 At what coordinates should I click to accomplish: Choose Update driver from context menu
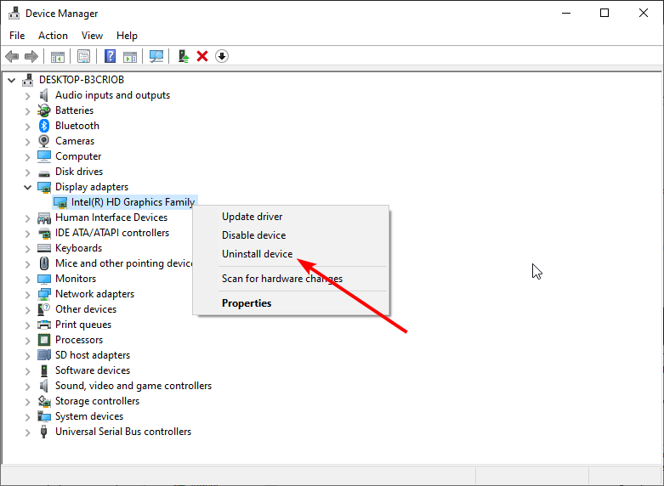[291, 217]
